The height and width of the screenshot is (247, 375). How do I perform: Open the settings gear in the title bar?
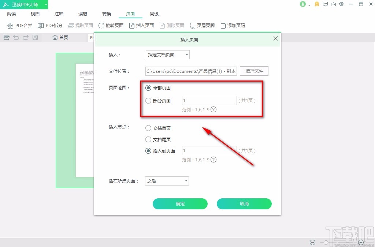pyautogui.click(x=341, y=4)
